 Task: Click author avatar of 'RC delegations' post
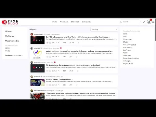32,62
